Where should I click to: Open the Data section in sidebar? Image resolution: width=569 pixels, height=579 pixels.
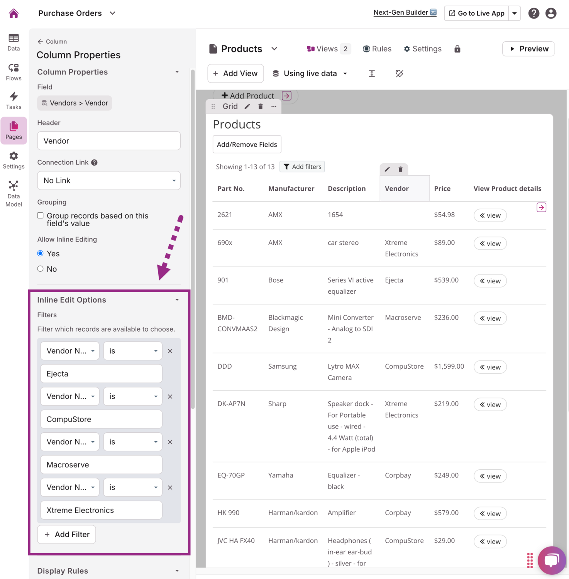[x=14, y=42]
